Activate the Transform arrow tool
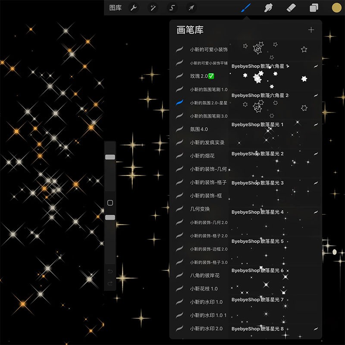The image size is (345, 345). click(x=191, y=8)
